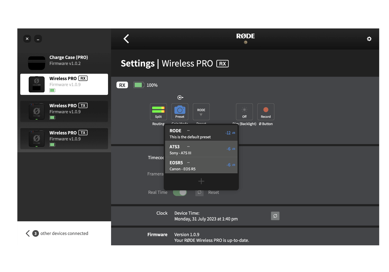Navigate back using the top-left arrow

point(126,39)
